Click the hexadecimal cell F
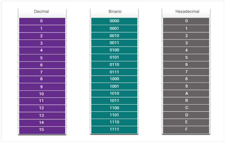 click(186, 129)
